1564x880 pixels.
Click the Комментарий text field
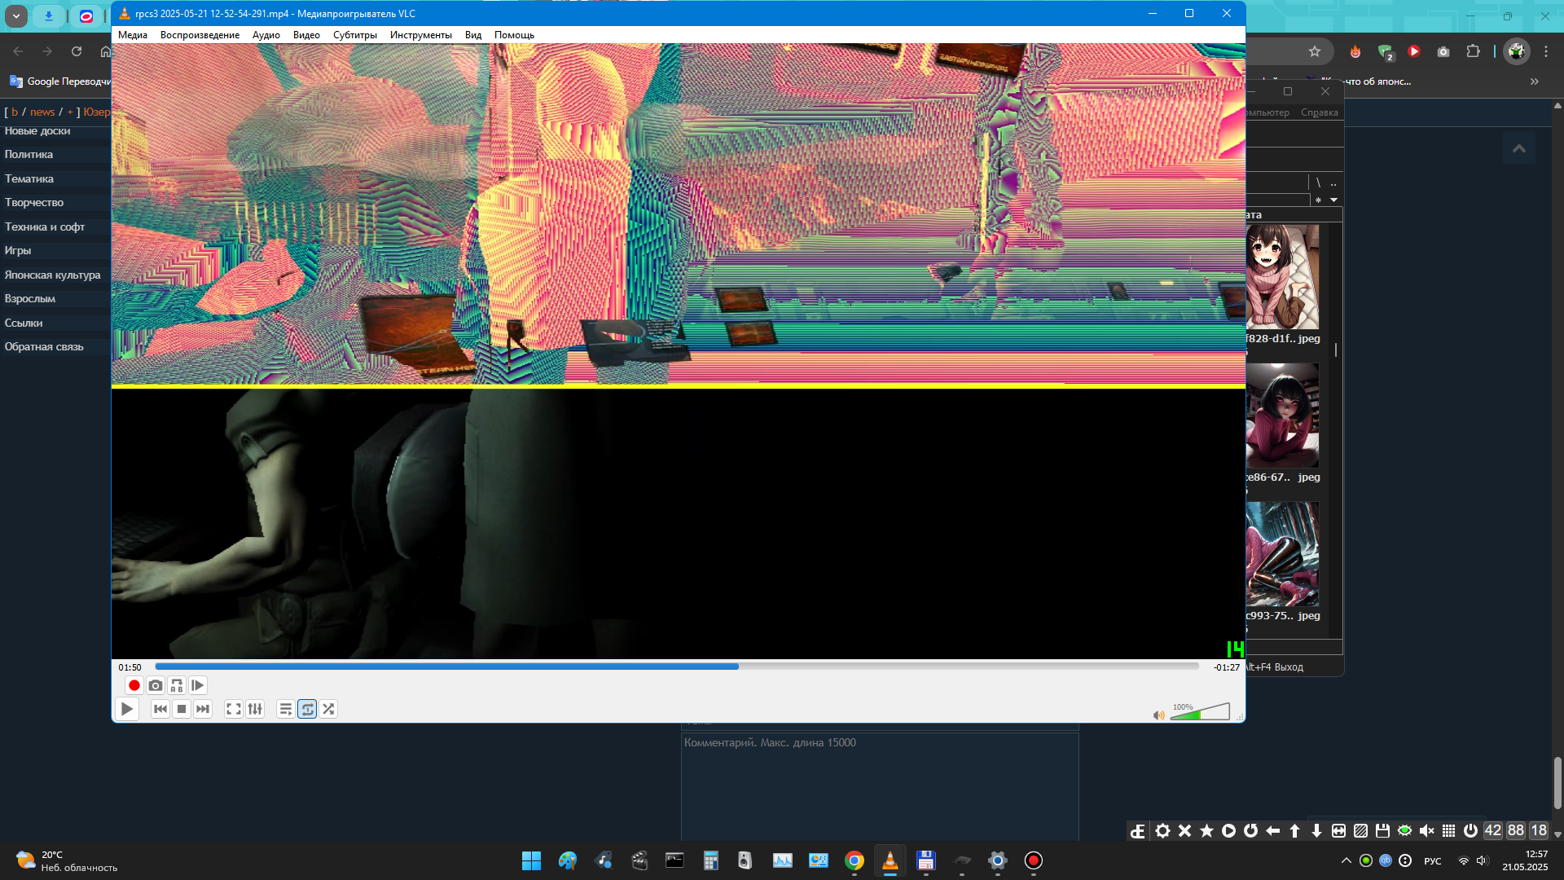[x=880, y=782]
